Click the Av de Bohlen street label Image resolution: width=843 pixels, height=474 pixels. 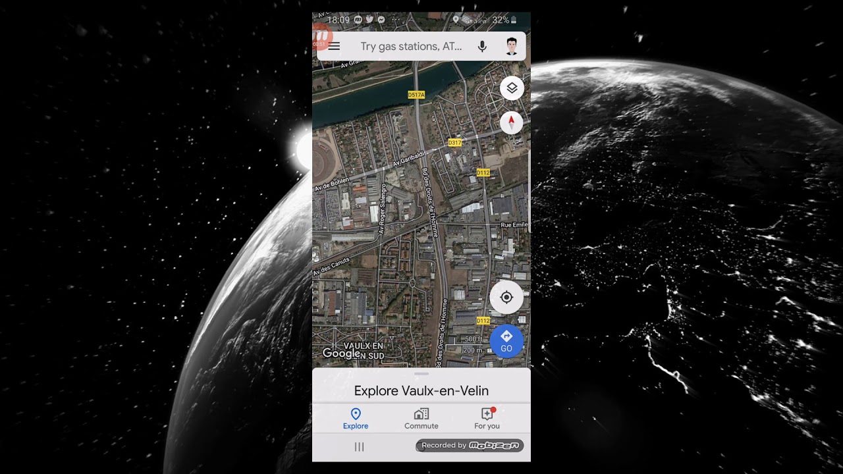pos(332,183)
